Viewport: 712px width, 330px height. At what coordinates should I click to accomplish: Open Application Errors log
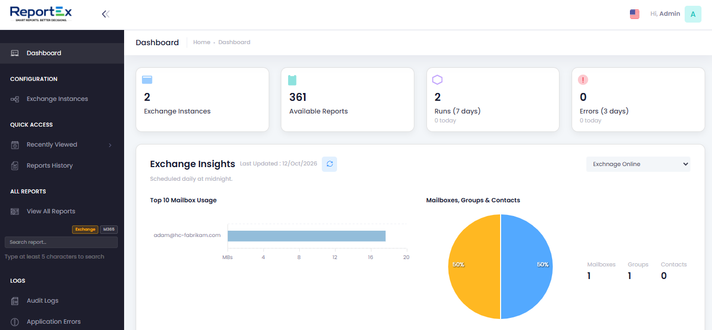(62, 322)
